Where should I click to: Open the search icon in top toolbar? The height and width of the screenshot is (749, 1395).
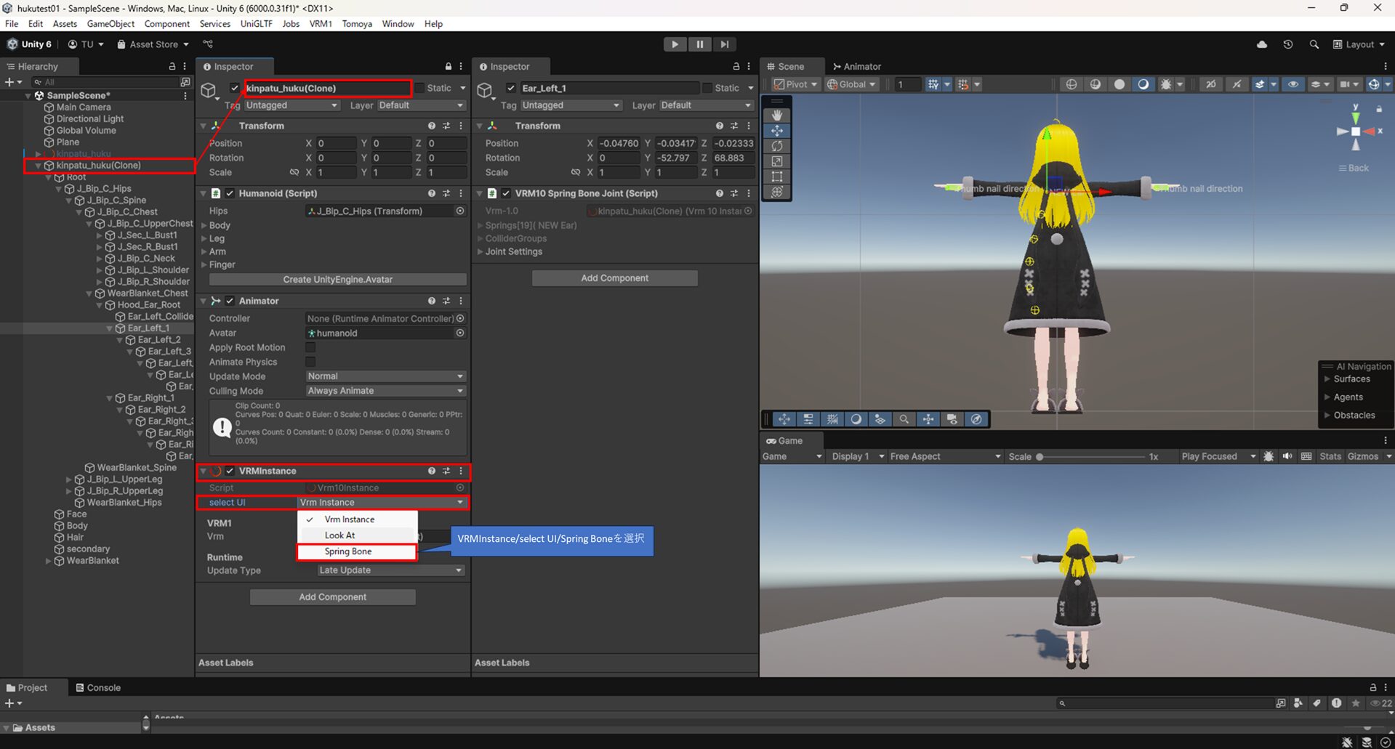(x=1314, y=44)
